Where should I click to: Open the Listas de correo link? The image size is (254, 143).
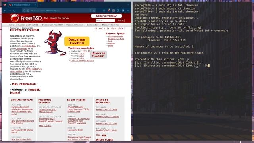click(x=115, y=37)
